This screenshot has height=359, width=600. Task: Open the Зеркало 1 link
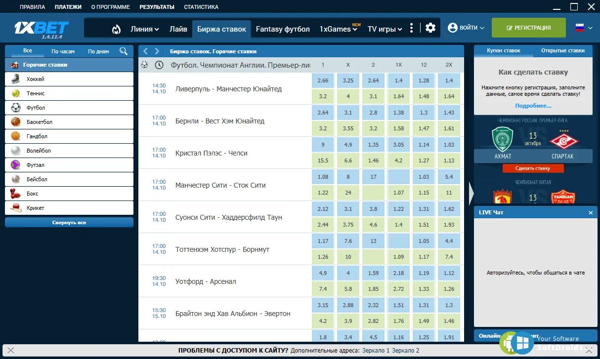tap(376, 350)
